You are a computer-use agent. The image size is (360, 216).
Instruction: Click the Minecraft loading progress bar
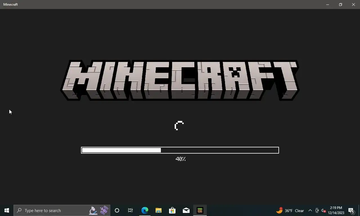tap(180, 150)
